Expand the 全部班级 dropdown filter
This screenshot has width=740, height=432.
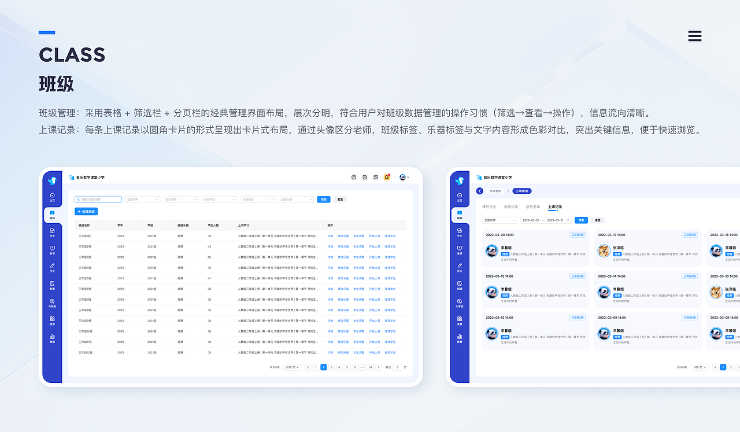pyautogui.click(x=258, y=200)
